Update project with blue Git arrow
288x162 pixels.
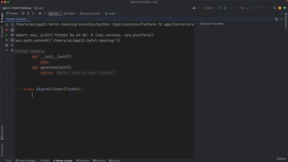pos(248,8)
